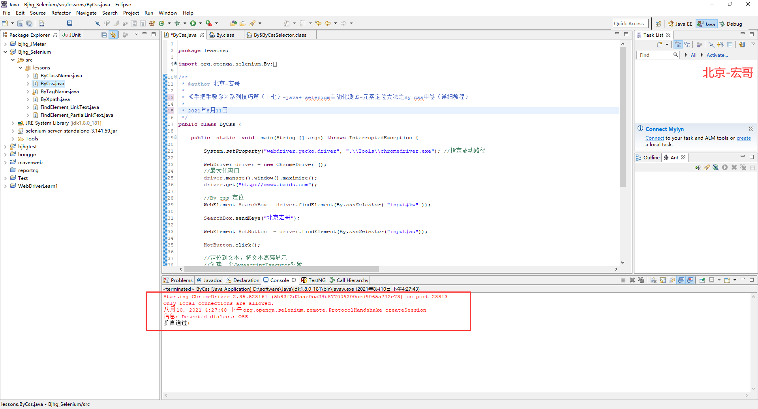
Task: Switch to Java EE perspective
Action: 680,24
